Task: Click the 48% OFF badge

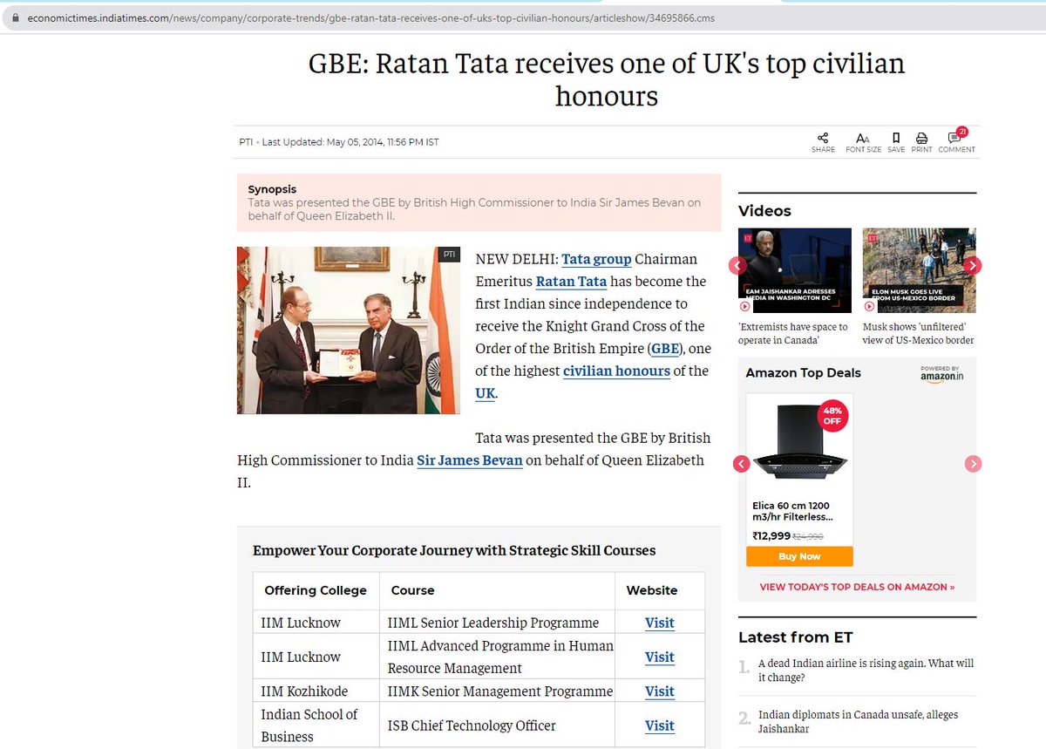Action: (832, 414)
